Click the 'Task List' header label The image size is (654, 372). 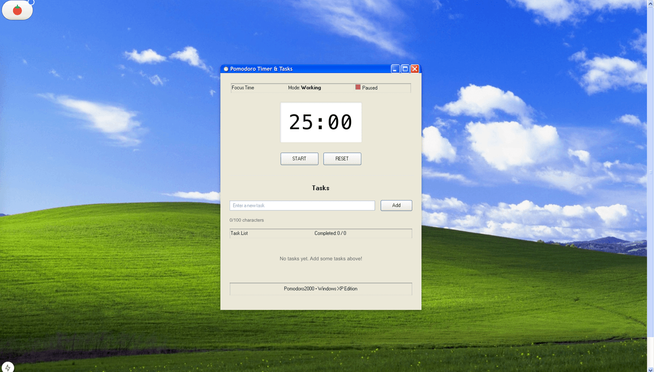coord(239,233)
